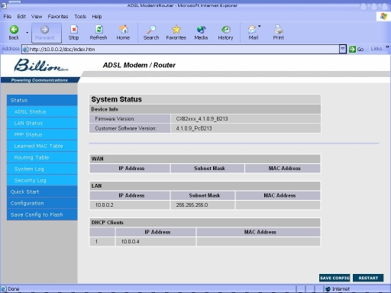This screenshot has height=293, width=391.
Task: Click the IE page icon in title bar
Action: coord(4,5)
